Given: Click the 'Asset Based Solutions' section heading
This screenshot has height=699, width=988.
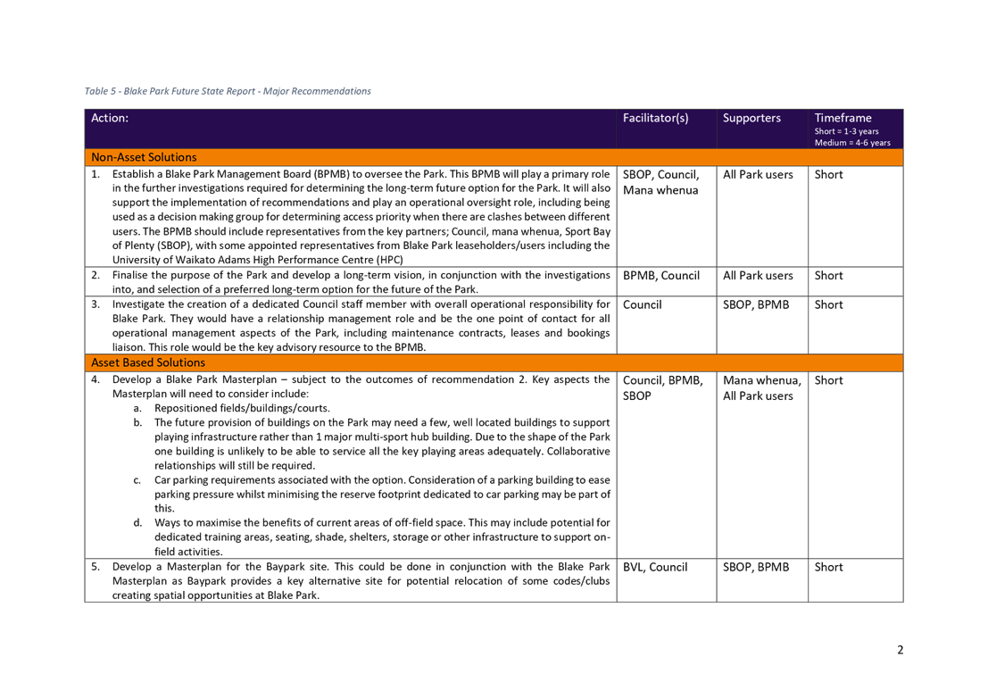Looking at the screenshot, I should click(x=148, y=362).
